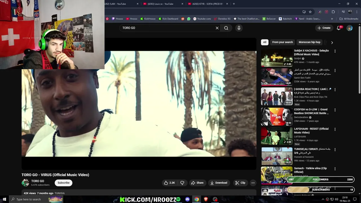Open the BeSoccer bookmark
This screenshot has width=361, height=203.
click(x=269, y=19)
